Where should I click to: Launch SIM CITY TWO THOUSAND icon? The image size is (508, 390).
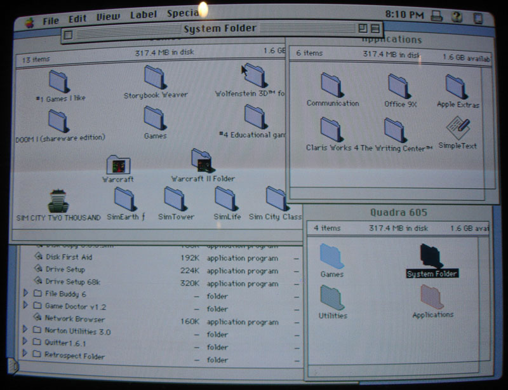pyautogui.click(x=58, y=201)
